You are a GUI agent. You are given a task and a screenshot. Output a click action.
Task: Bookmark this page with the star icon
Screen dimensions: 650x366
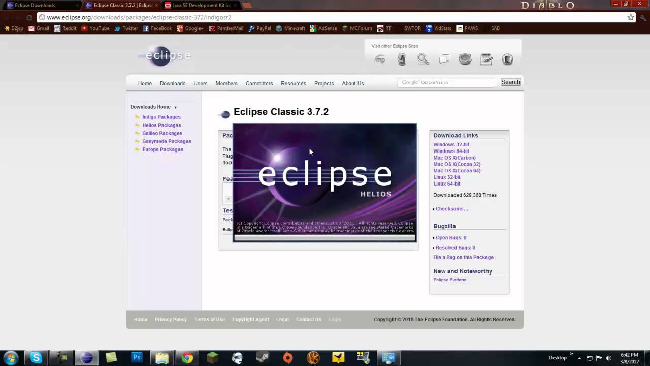click(631, 17)
